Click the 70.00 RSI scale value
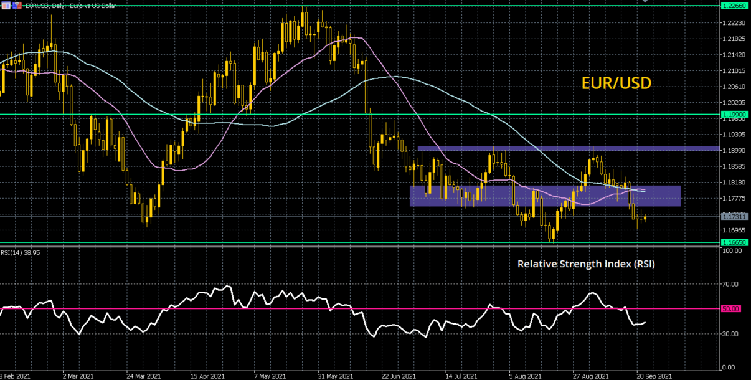 [x=731, y=284]
